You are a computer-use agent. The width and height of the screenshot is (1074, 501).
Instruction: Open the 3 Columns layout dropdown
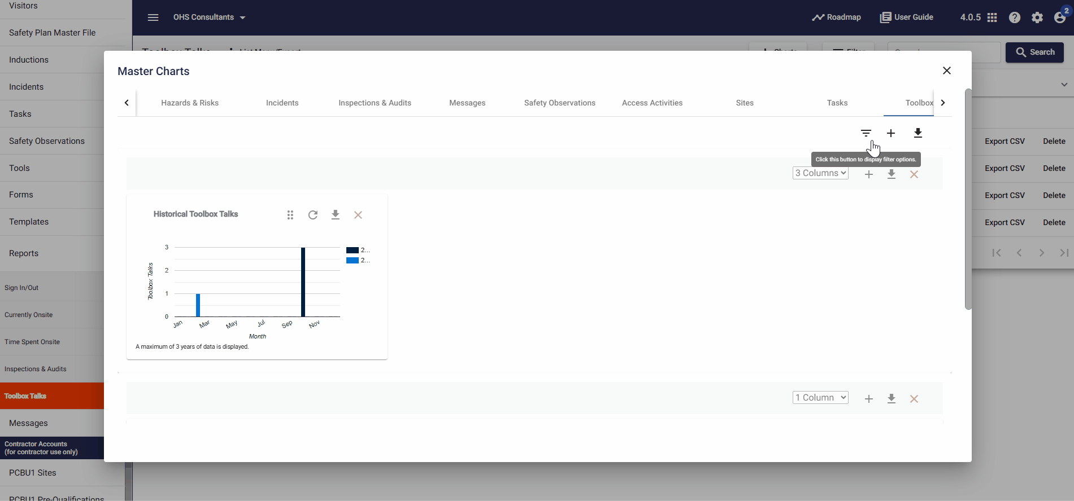pyautogui.click(x=820, y=173)
